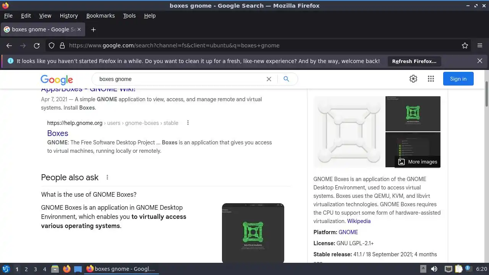Open volume control in system tray
The height and width of the screenshot is (275, 489).
(434, 269)
